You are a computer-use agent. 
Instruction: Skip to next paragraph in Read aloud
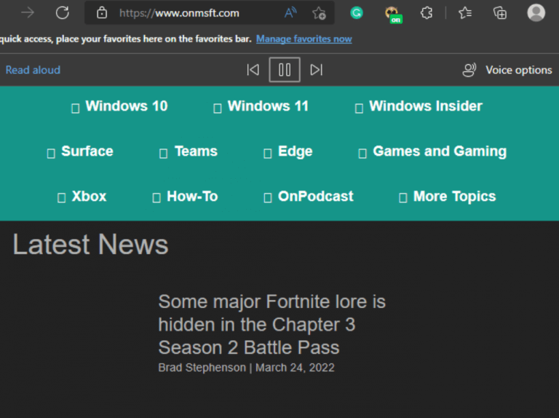click(316, 70)
